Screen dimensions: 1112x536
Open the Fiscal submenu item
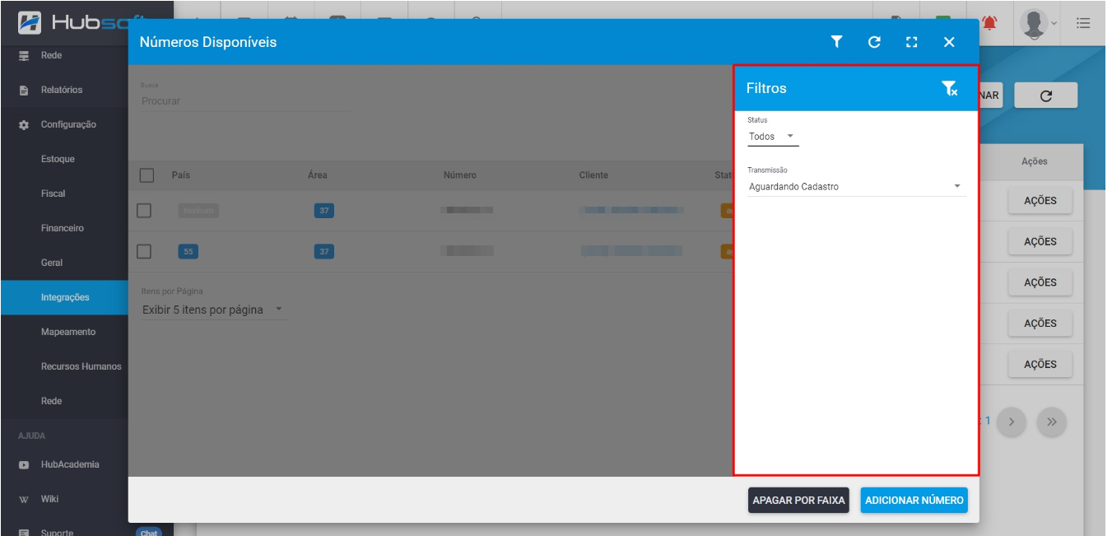[53, 193]
